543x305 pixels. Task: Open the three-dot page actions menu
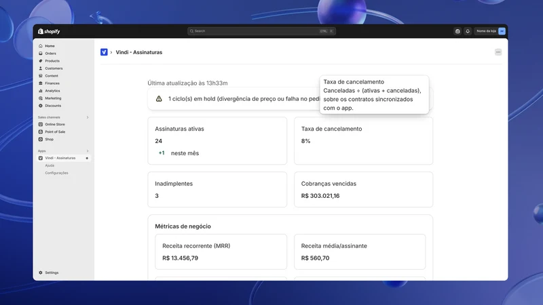pyautogui.click(x=498, y=52)
